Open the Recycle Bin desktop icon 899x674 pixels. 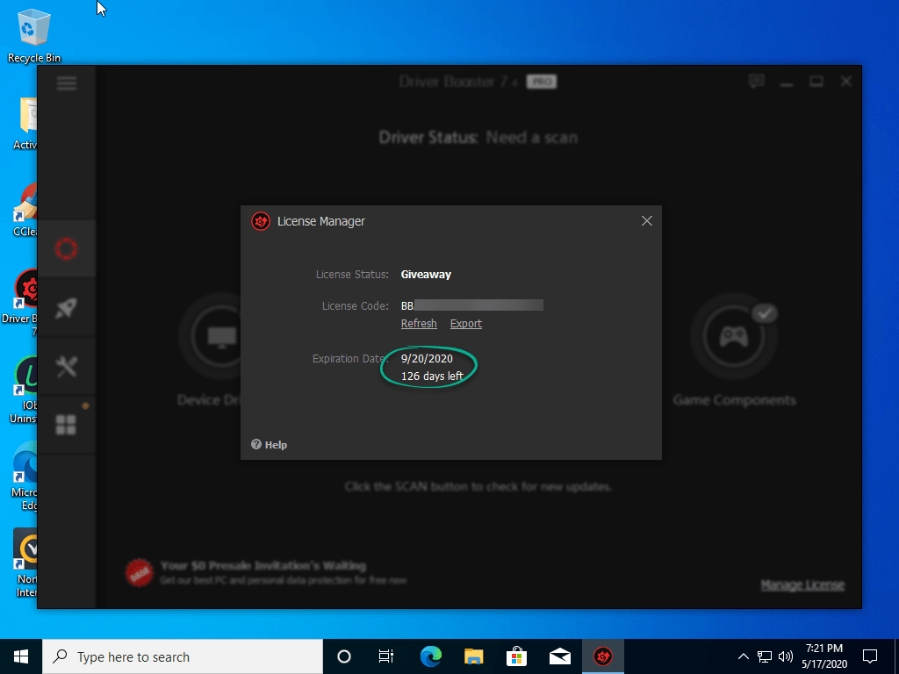(34, 36)
